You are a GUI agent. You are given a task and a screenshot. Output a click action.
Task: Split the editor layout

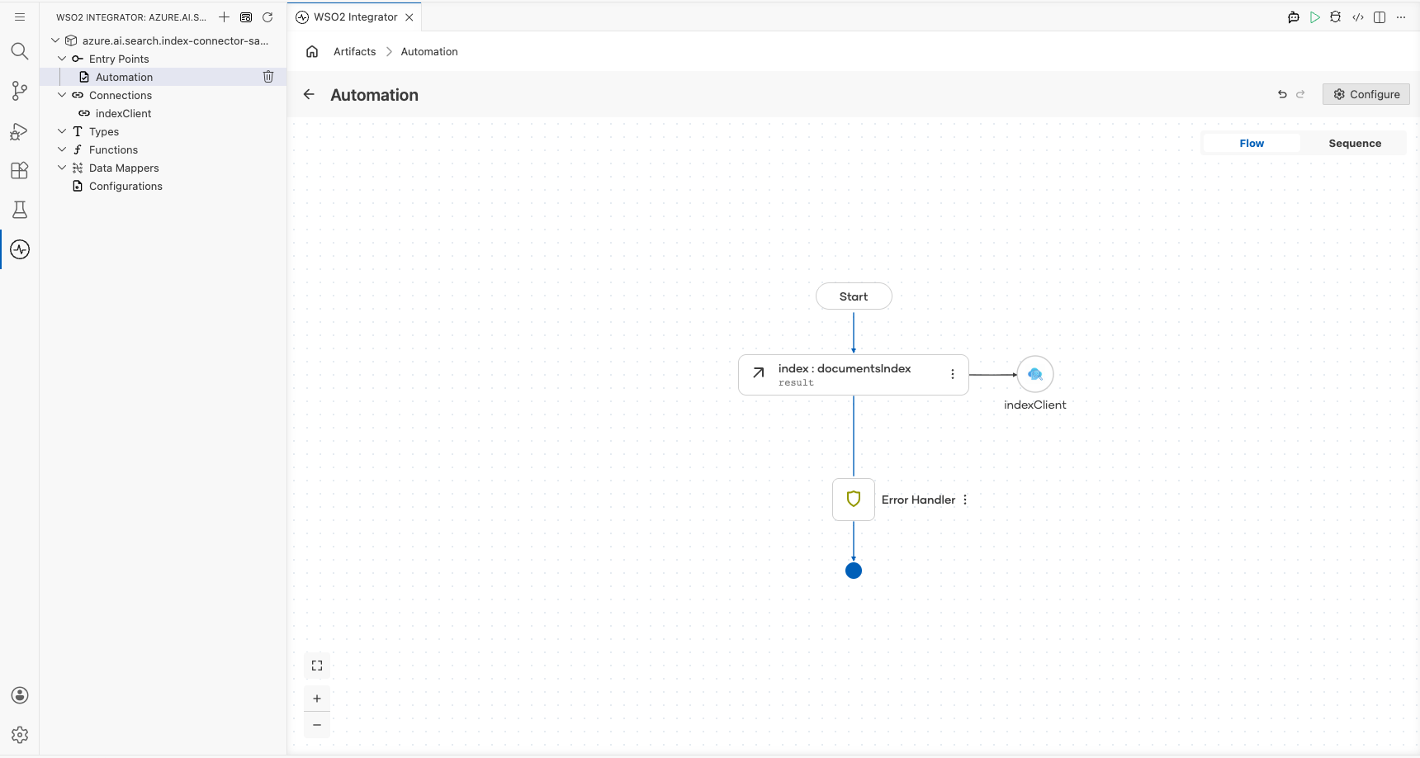pos(1380,17)
